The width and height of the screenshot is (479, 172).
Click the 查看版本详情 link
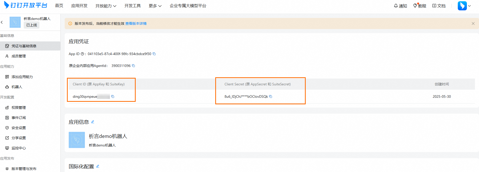tap(136, 23)
